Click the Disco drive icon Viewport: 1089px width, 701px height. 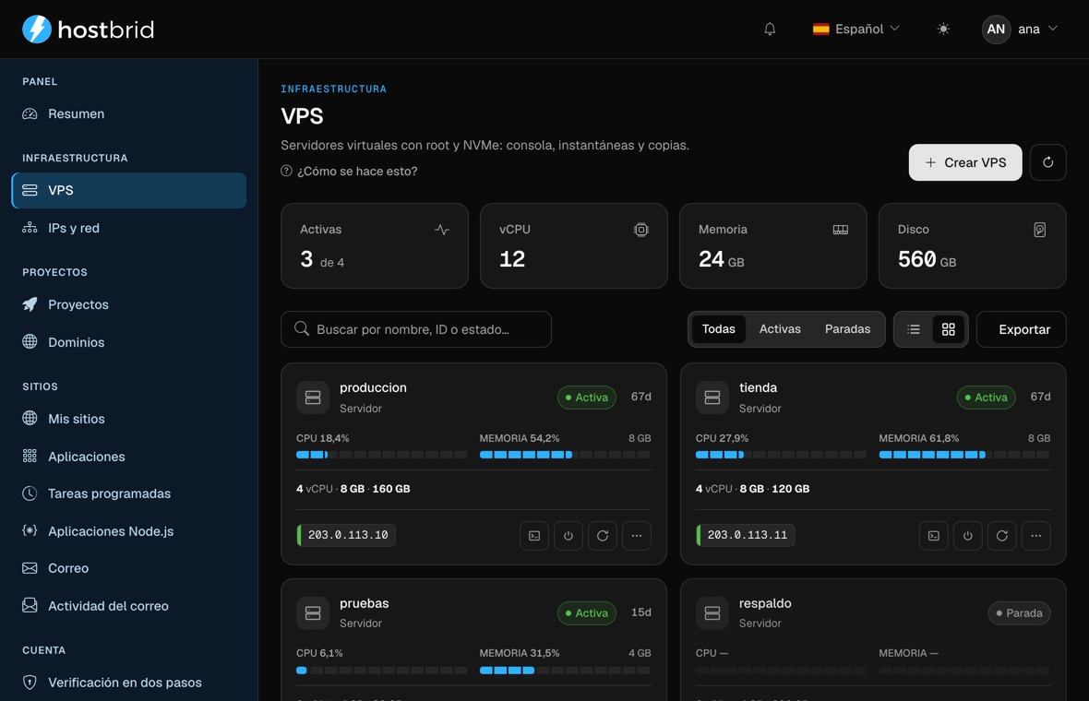pos(1040,230)
